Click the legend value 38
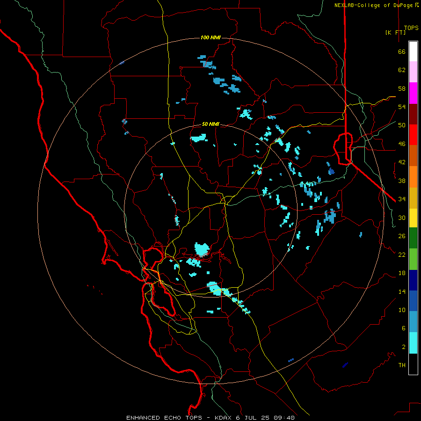The width and height of the screenshot is (421, 421). 402,181
